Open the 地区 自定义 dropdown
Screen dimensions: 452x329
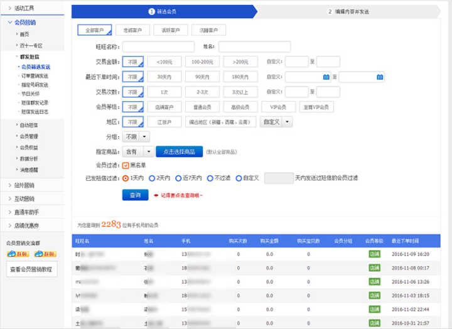tap(288, 122)
